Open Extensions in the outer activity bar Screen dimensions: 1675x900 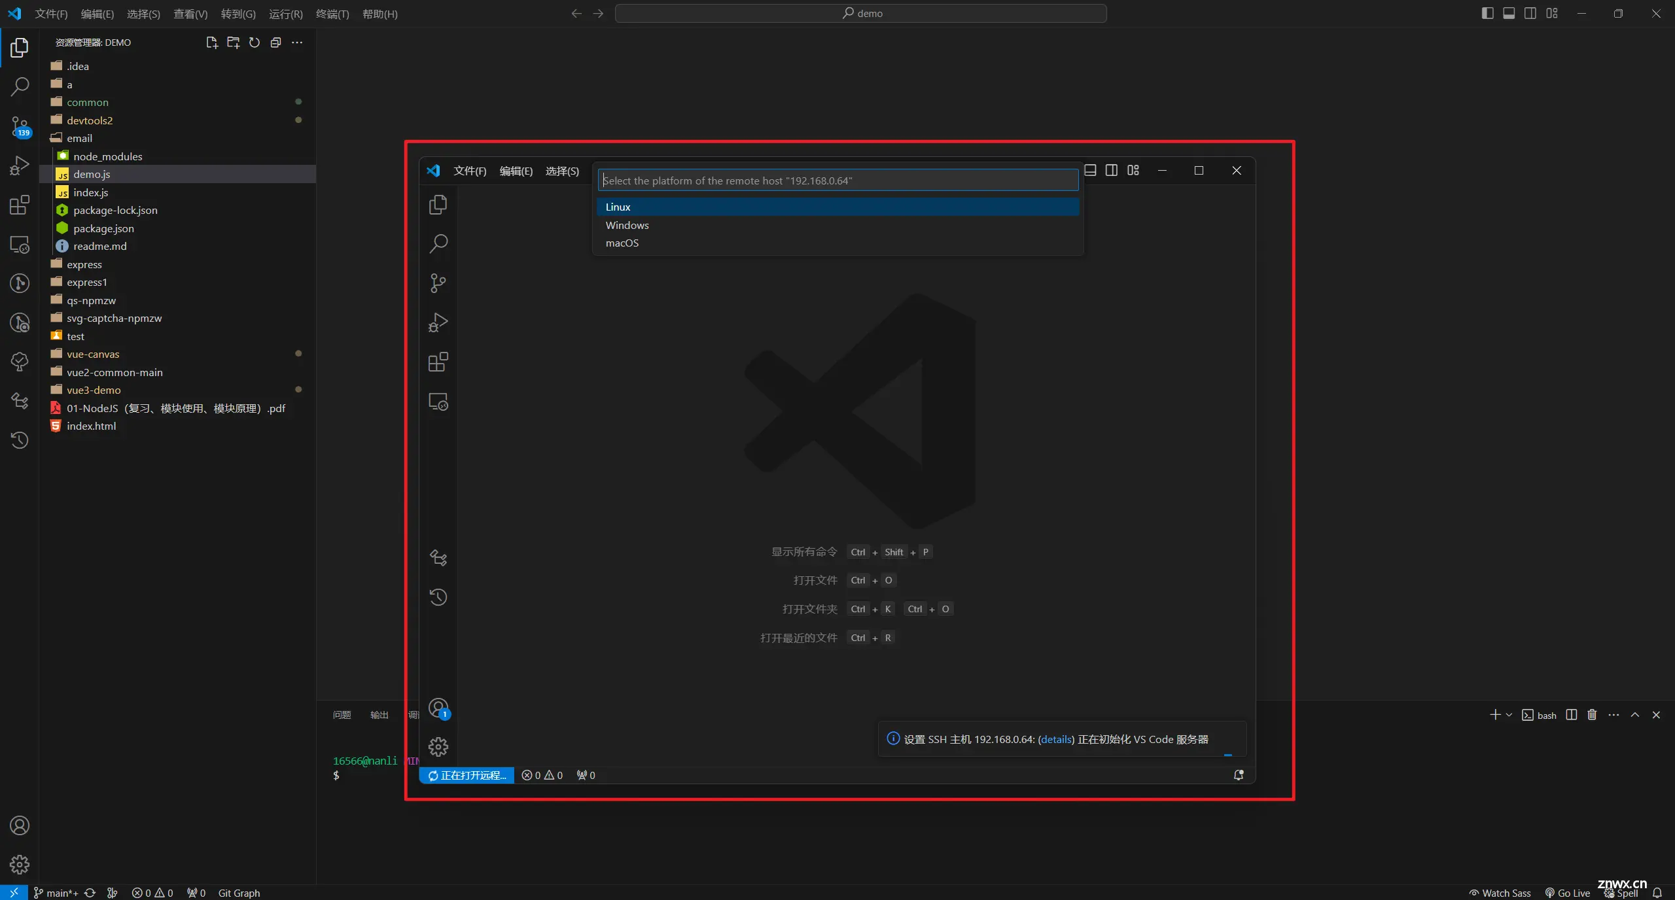(20, 205)
